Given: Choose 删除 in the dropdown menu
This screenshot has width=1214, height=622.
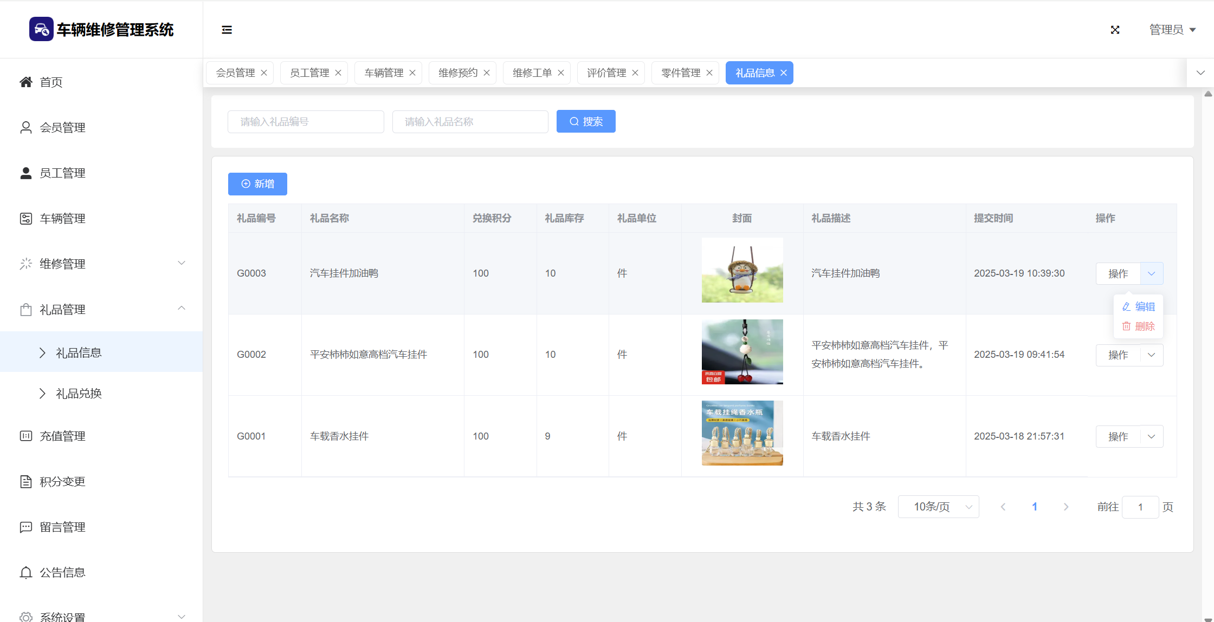Looking at the screenshot, I should click(1139, 326).
